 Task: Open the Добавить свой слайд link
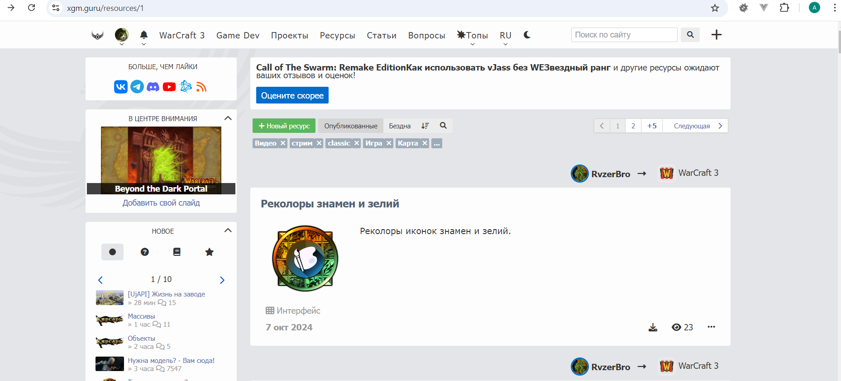click(161, 203)
